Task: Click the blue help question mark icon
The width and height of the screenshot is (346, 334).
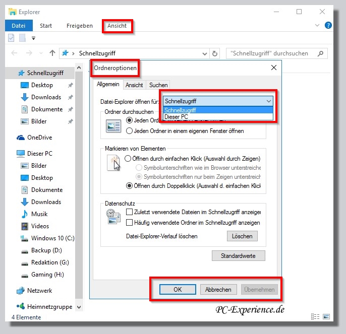Action: coord(328,25)
